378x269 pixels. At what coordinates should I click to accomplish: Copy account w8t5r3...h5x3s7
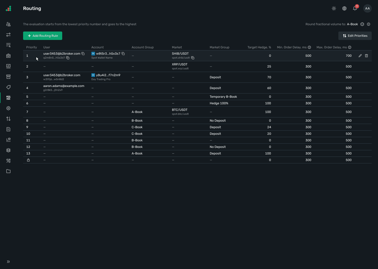[123, 54]
